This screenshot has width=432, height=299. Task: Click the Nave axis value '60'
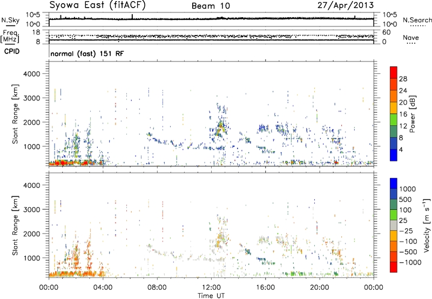pyautogui.click(x=387, y=32)
